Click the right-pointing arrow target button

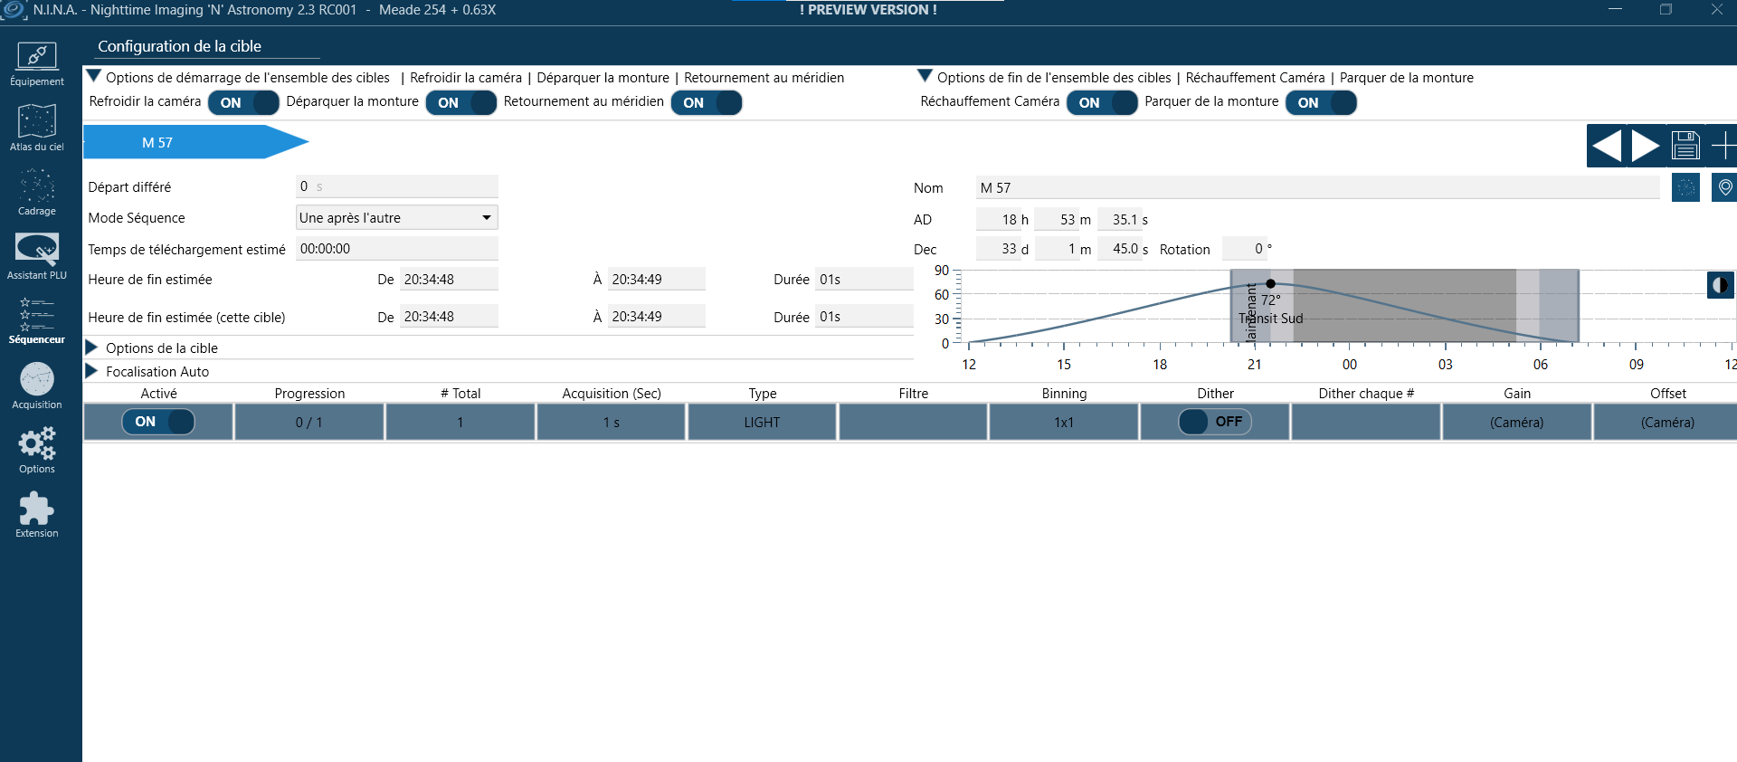pos(1646,146)
